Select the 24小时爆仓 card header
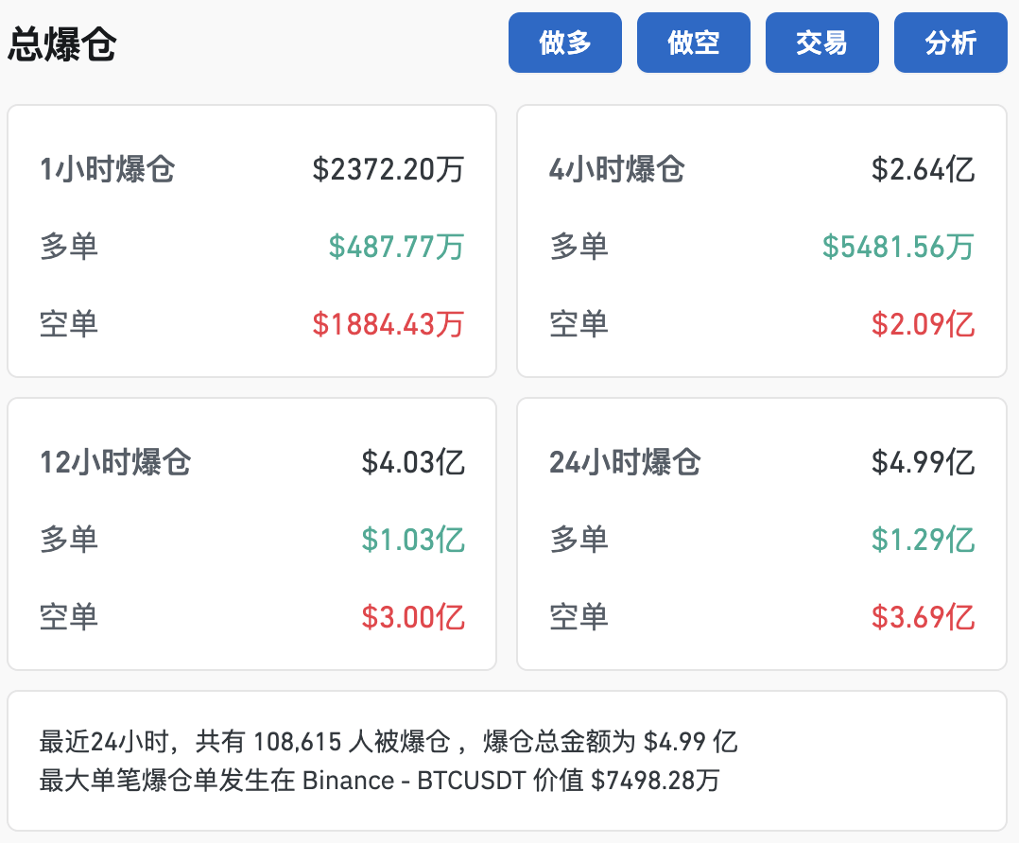The image size is (1019, 843). (x=622, y=463)
